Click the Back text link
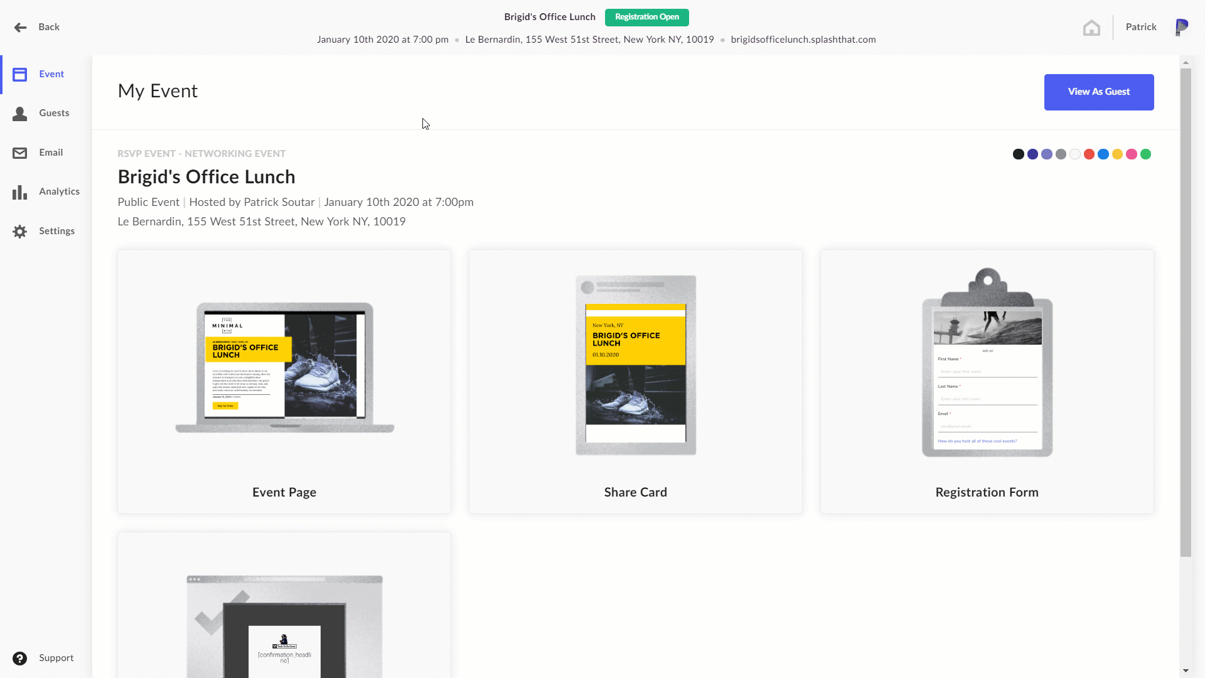The width and height of the screenshot is (1205, 678). click(x=49, y=27)
